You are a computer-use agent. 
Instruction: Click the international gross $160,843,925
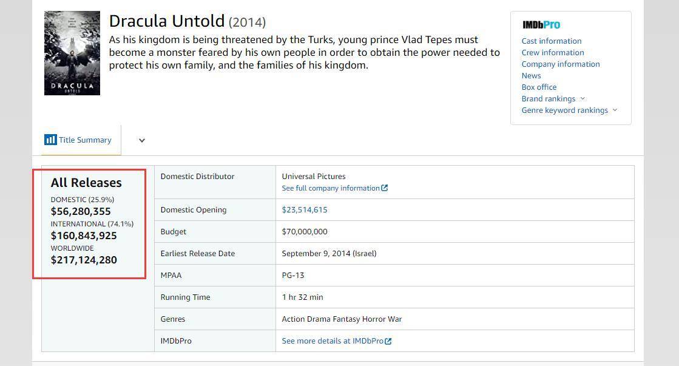pos(84,236)
